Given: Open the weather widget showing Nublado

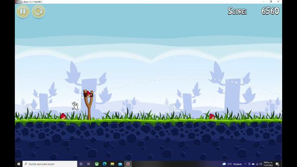Looking at the screenshot, I should tap(232, 164).
